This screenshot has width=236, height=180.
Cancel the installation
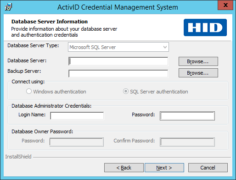(x=208, y=168)
